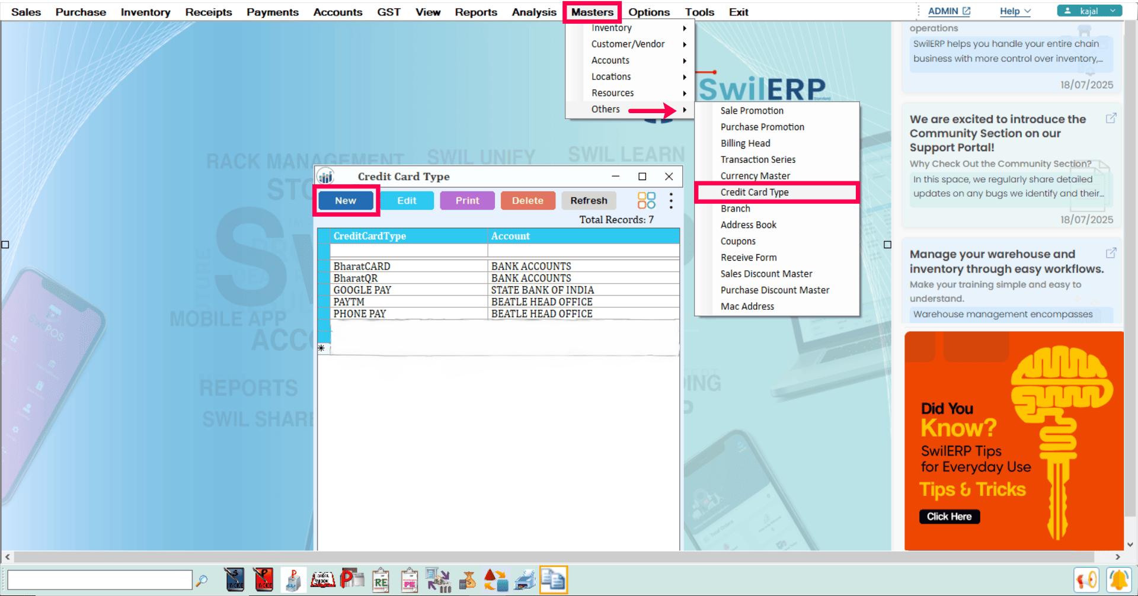Click the side panel scroll down arrow
The height and width of the screenshot is (596, 1138).
click(x=1130, y=544)
